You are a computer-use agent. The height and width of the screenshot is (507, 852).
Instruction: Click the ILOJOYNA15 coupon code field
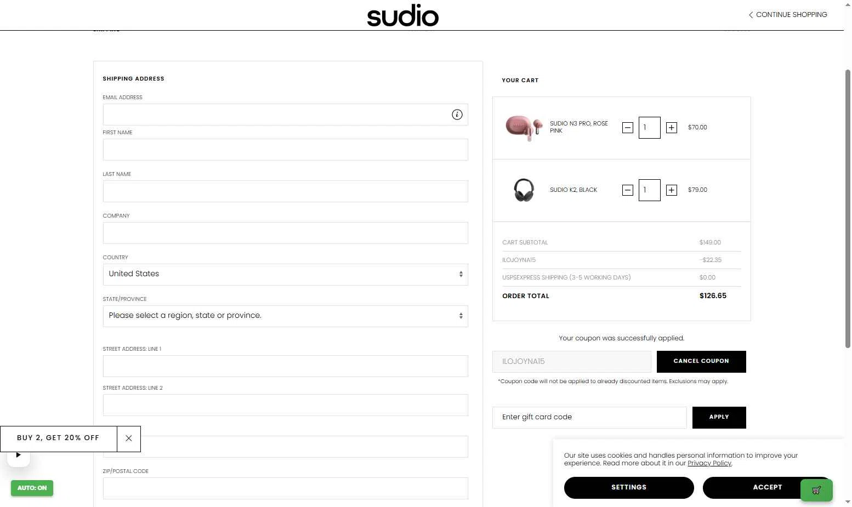point(572,362)
